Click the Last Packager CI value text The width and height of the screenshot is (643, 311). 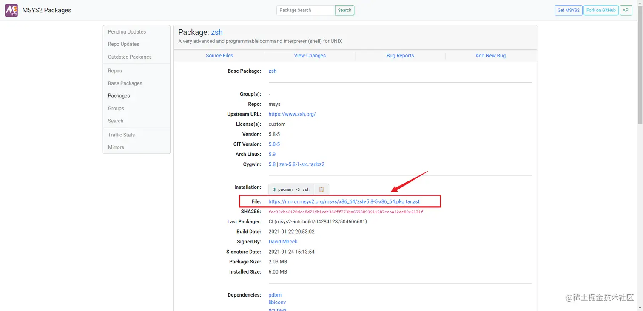[x=318, y=221]
